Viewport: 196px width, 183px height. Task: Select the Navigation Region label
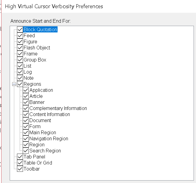coord(49,139)
